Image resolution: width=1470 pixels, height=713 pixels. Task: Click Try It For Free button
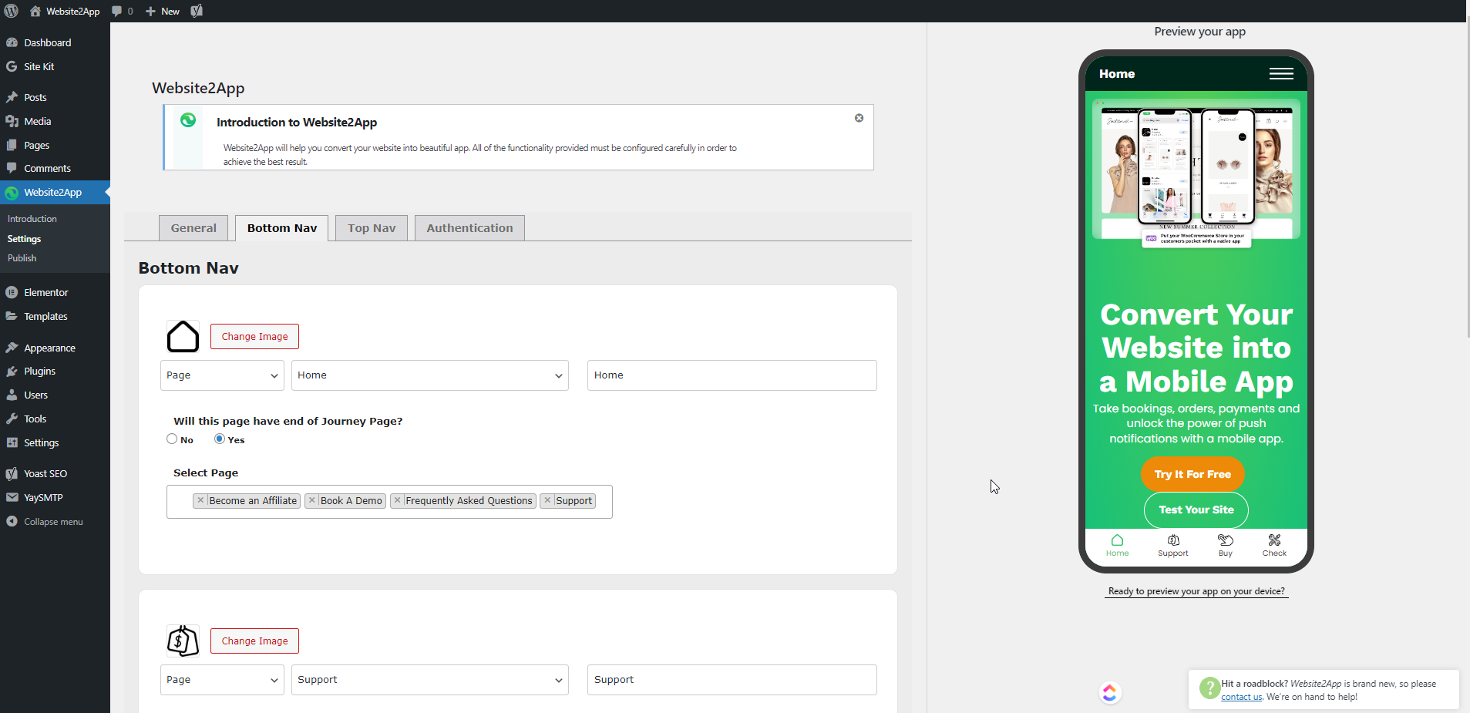(1192, 474)
